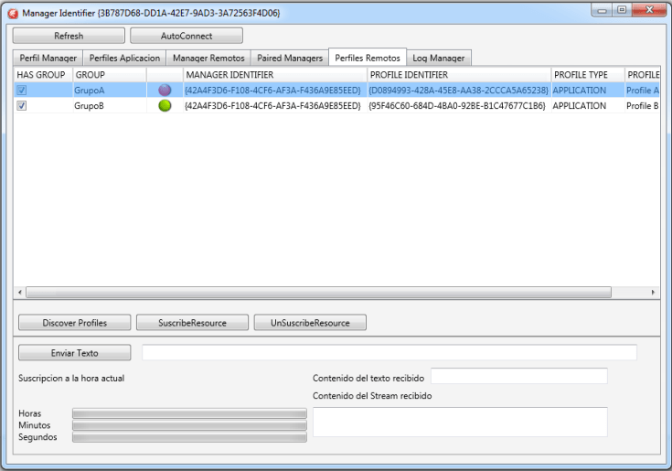Click the AutoConnect button

pos(187,36)
